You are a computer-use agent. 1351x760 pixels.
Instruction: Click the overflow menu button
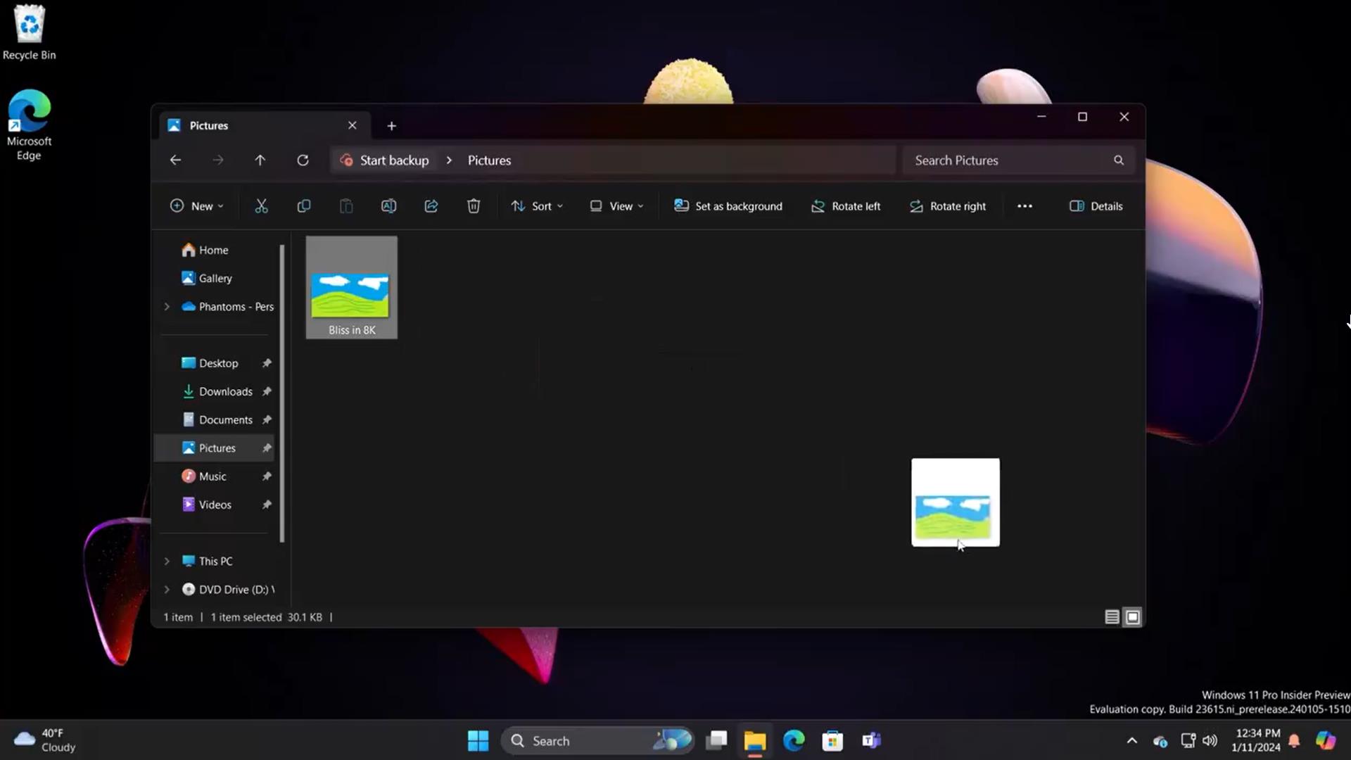click(1025, 206)
